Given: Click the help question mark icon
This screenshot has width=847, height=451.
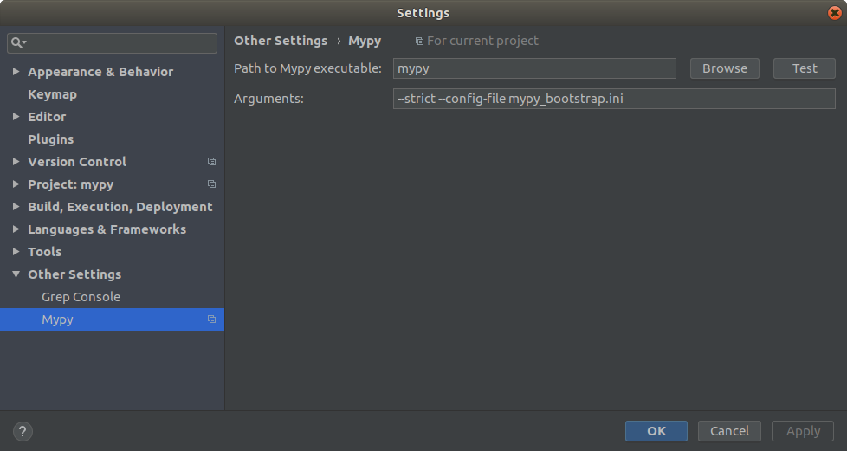Looking at the screenshot, I should click(x=23, y=431).
